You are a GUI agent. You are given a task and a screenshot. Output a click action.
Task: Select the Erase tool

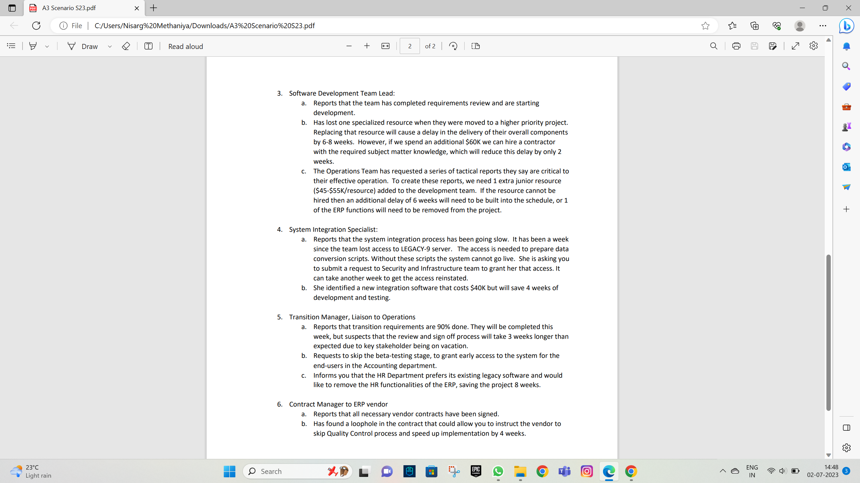coord(126,46)
